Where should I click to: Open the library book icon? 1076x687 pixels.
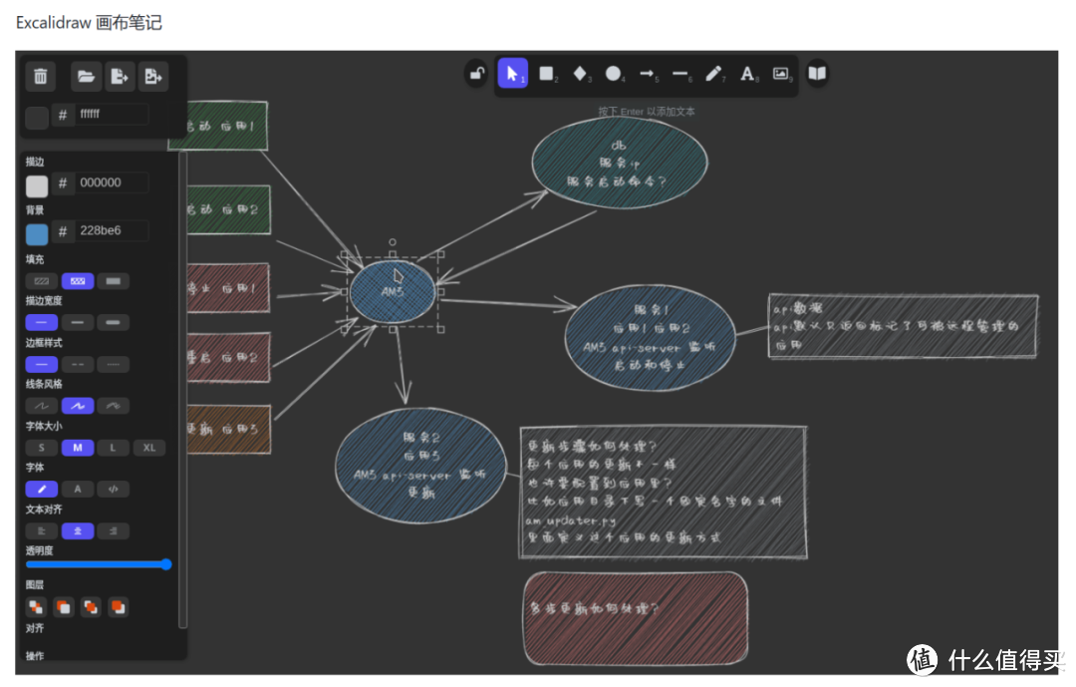tap(817, 74)
